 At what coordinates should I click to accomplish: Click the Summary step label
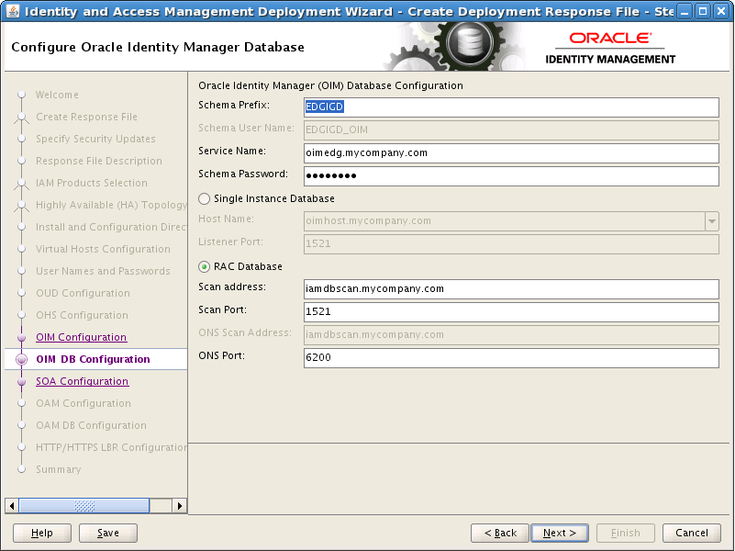point(59,469)
